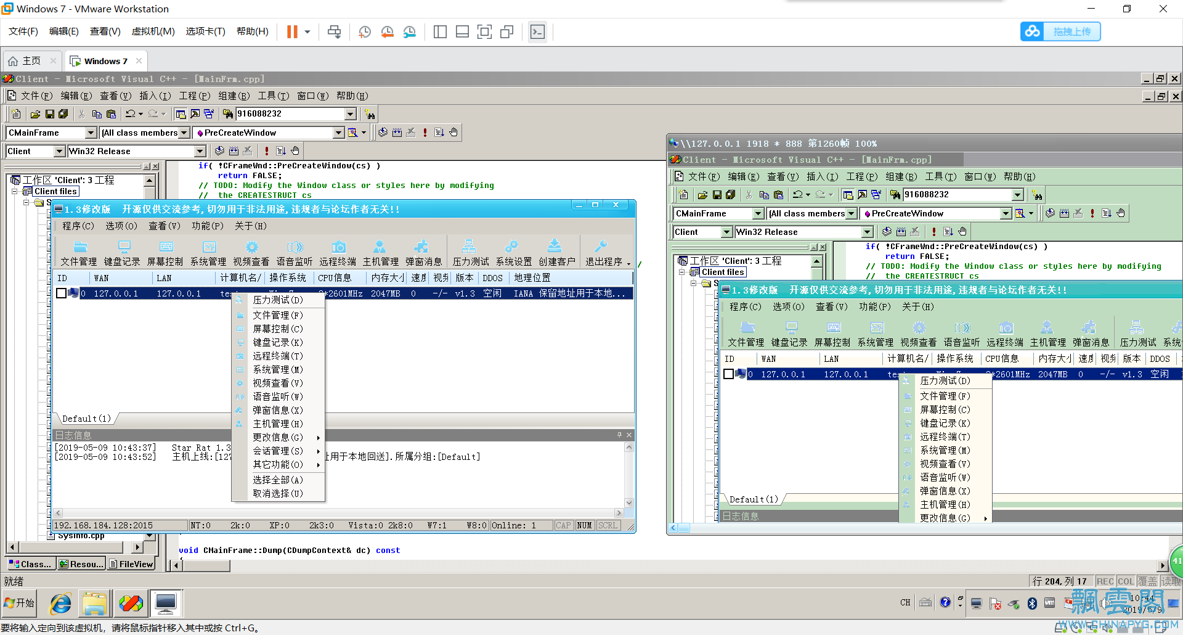The height and width of the screenshot is (635, 1183).
Task: Click 退出程序 tool in left RAT window
Action: tap(604, 253)
